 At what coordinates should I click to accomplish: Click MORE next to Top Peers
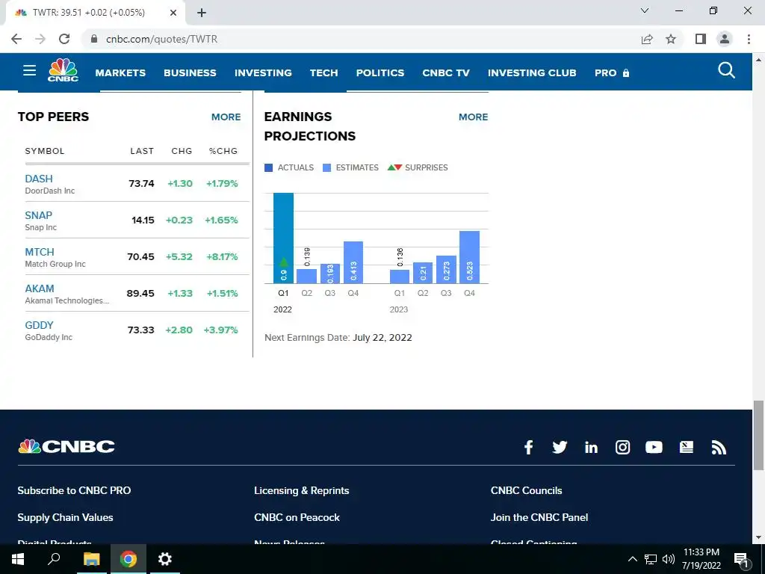tap(226, 117)
